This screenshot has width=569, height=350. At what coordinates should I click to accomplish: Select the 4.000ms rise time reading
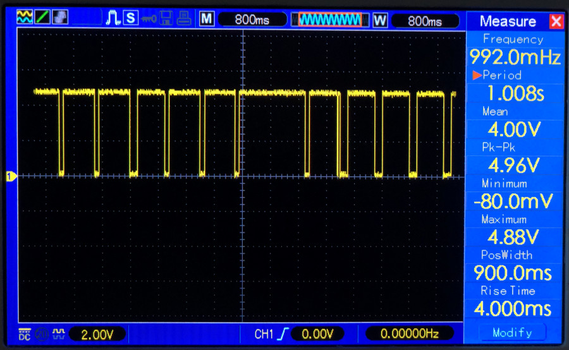pyautogui.click(x=513, y=309)
